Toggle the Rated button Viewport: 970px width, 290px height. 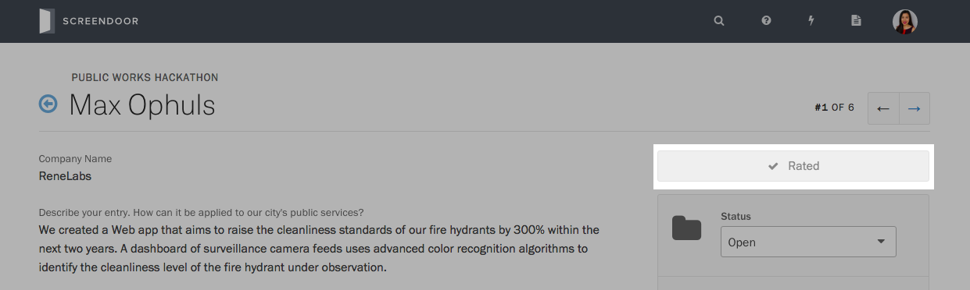pos(793,166)
